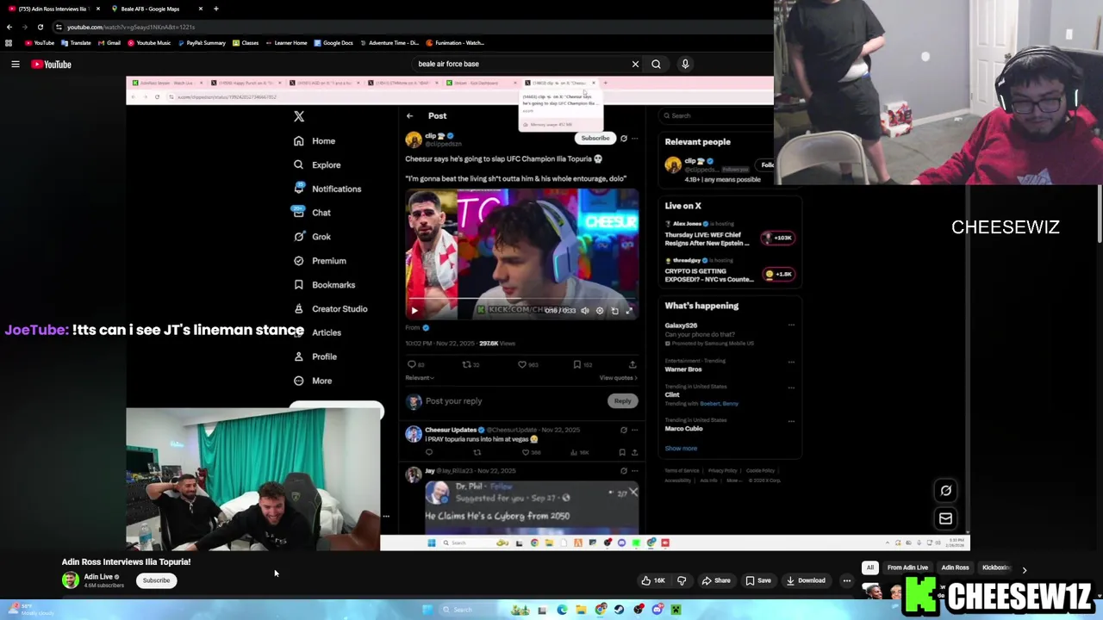The image size is (1103, 620).
Task: Open the more options for Warner Bros trend
Action: [791, 362]
